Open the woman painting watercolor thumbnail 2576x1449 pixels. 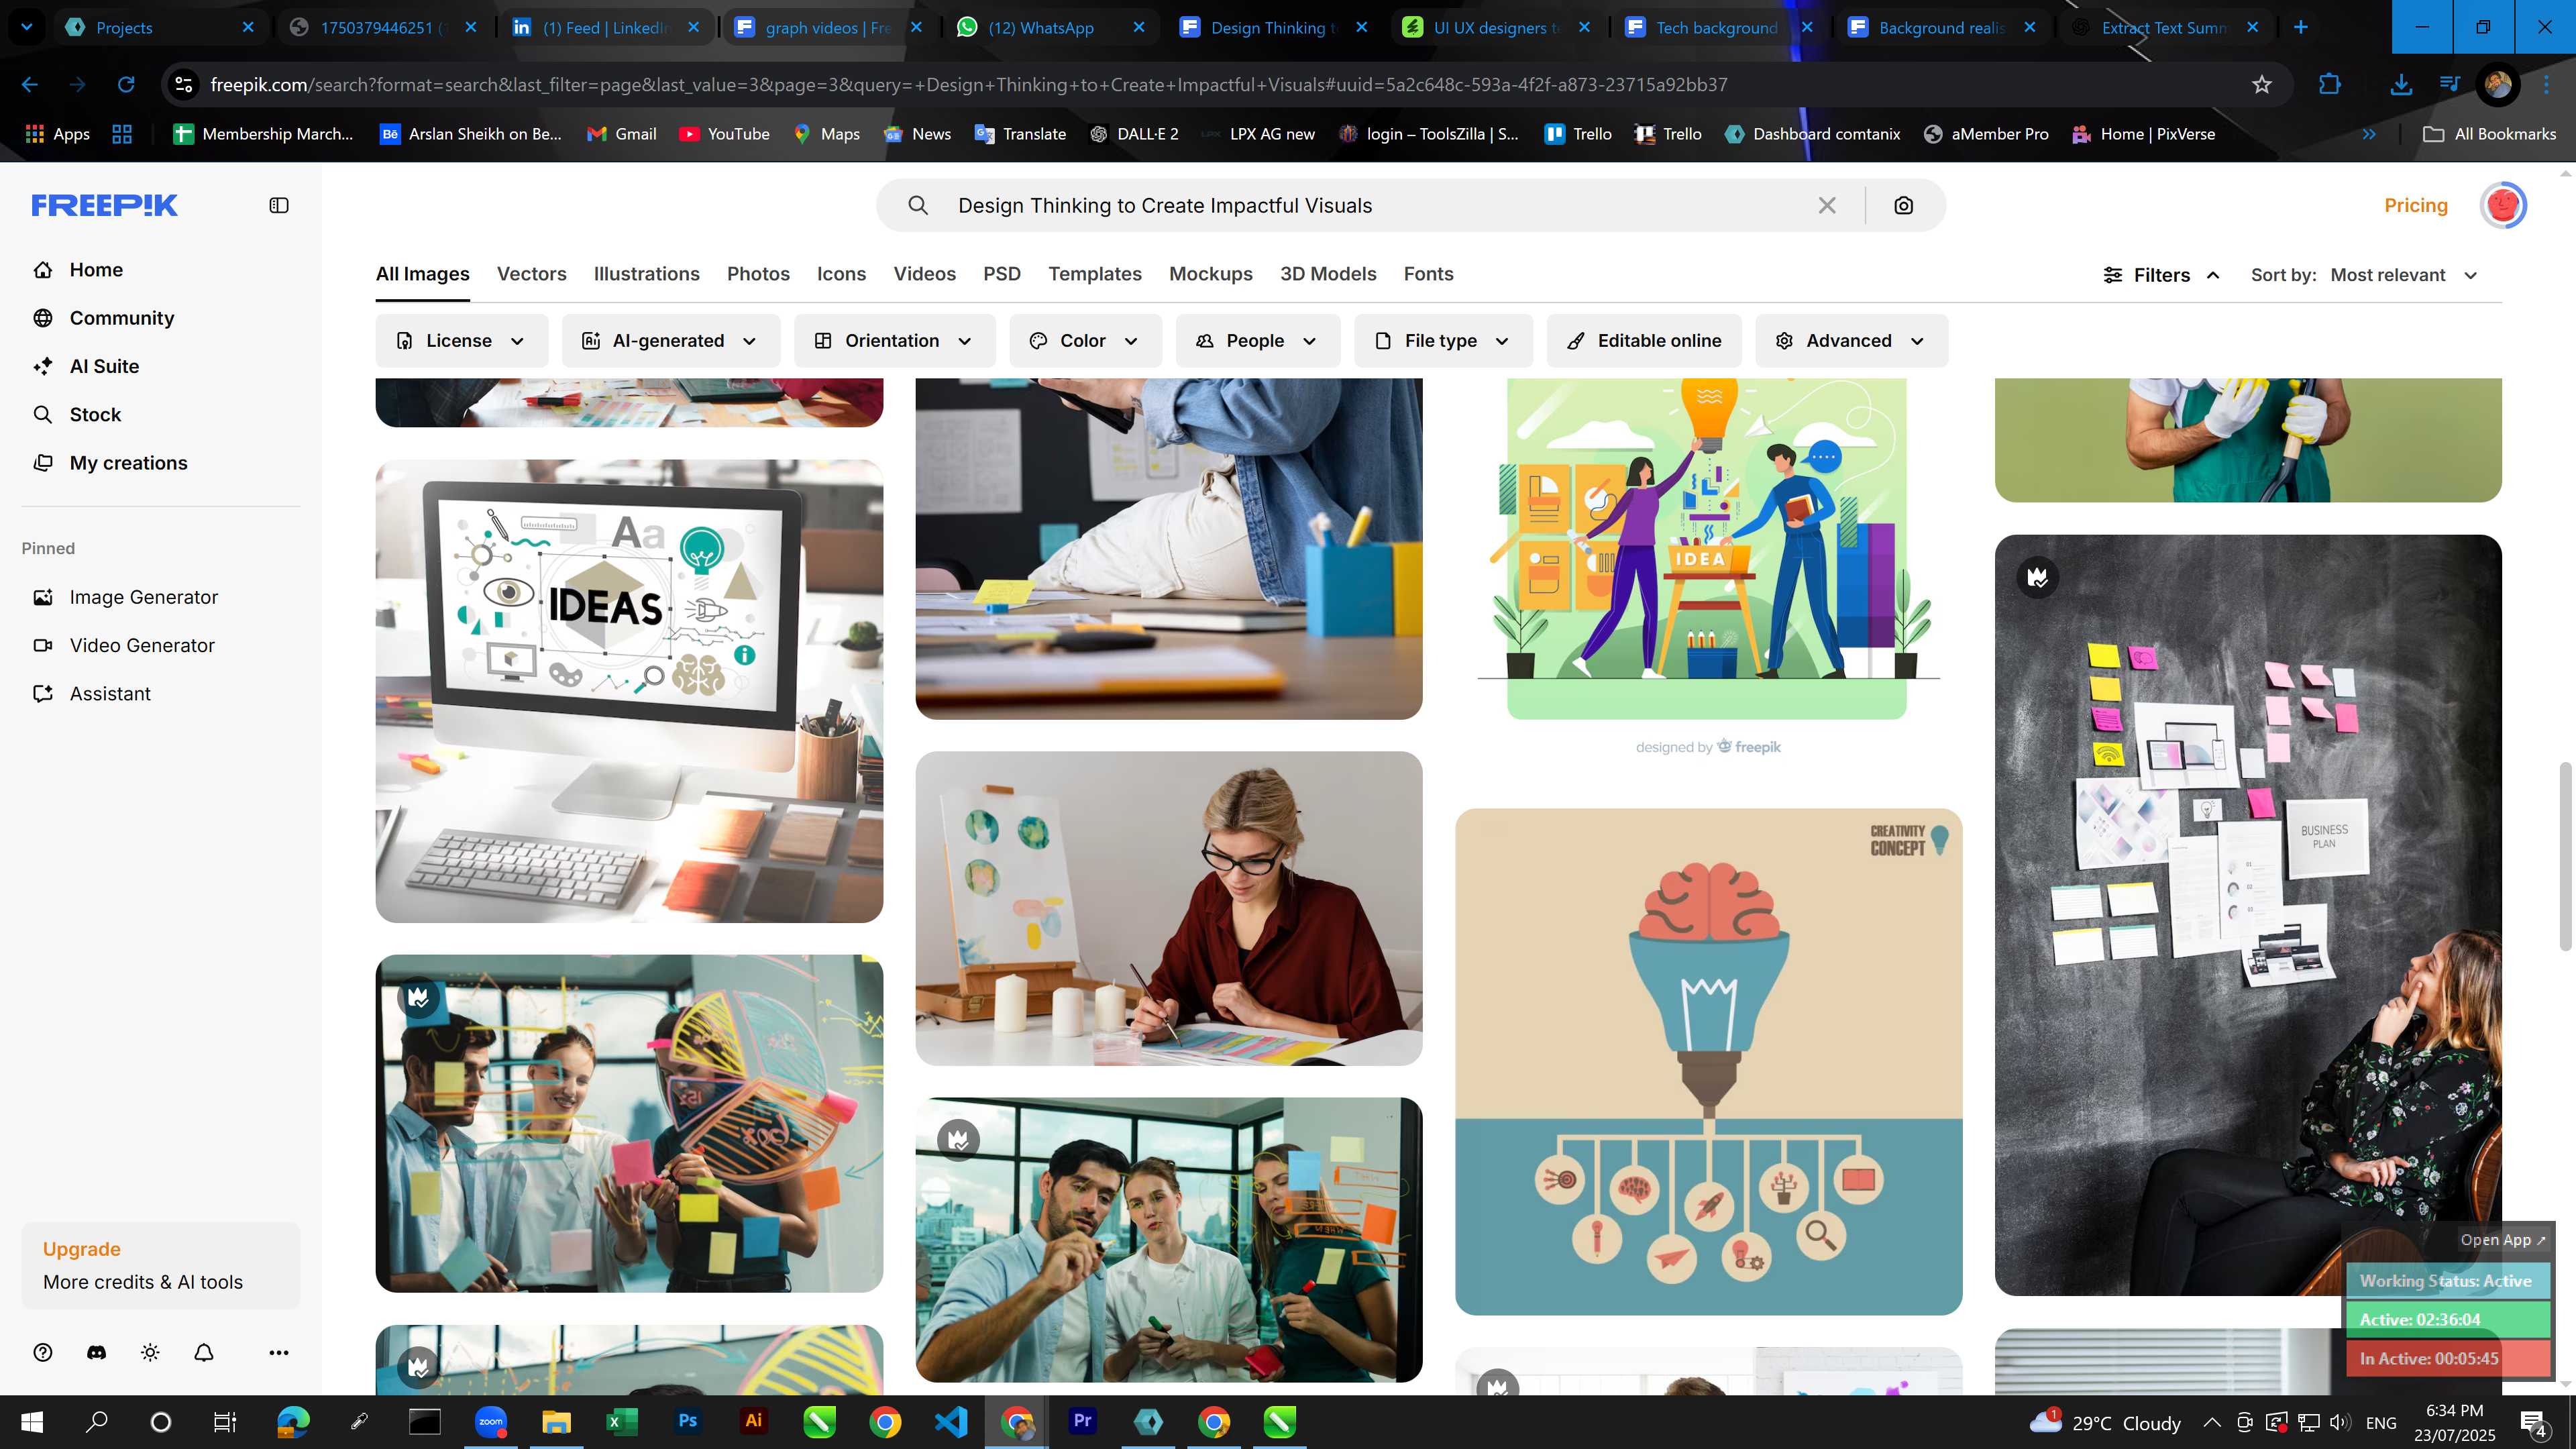tap(1169, 908)
